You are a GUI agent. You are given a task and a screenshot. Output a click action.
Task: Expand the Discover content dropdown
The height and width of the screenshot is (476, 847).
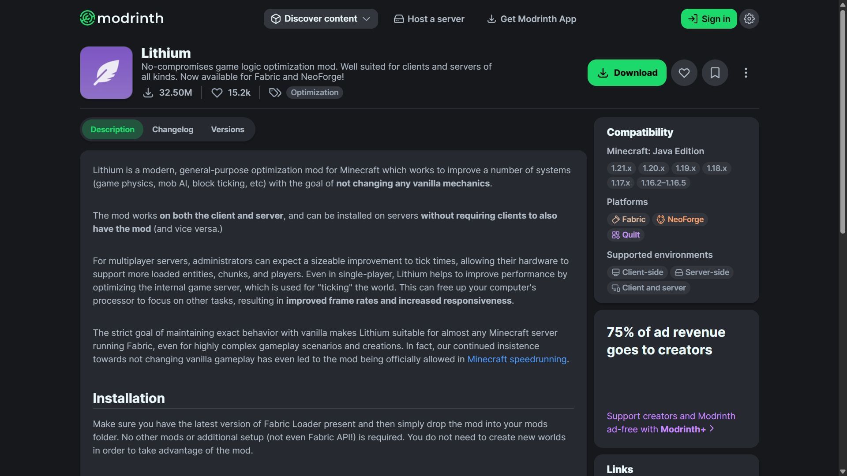click(x=321, y=19)
